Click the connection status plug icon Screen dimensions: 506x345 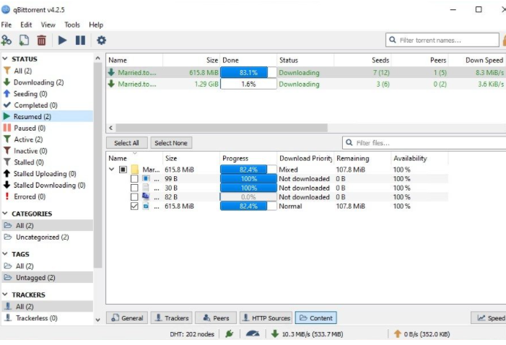tap(229, 334)
